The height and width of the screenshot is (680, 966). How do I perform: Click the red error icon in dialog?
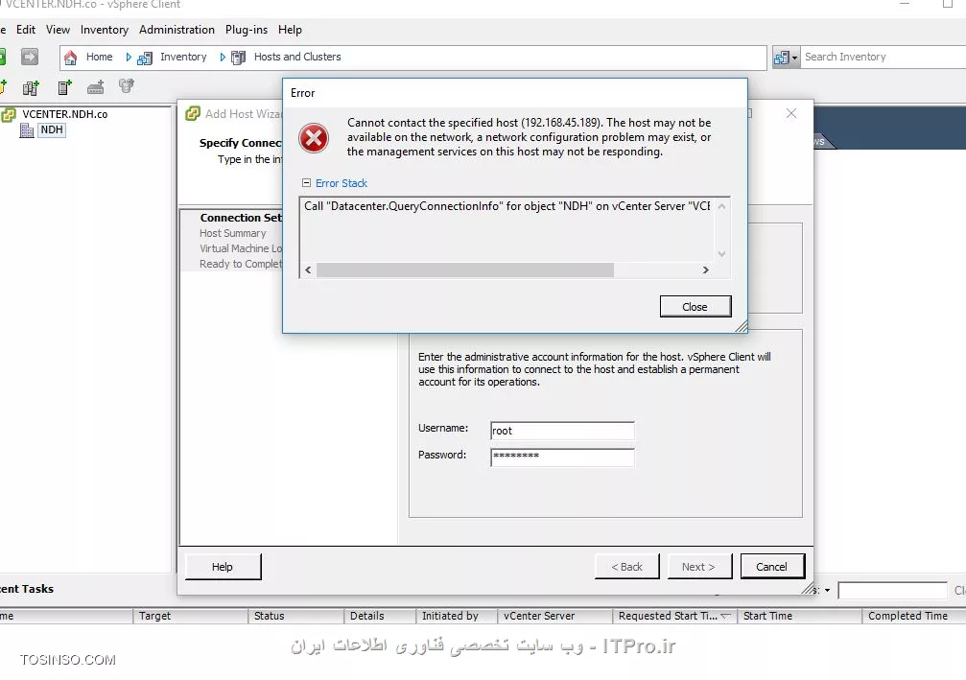pyautogui.click(x=314, y=138)
